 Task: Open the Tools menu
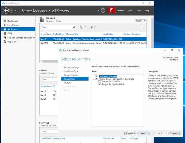(x=130, y=11)
